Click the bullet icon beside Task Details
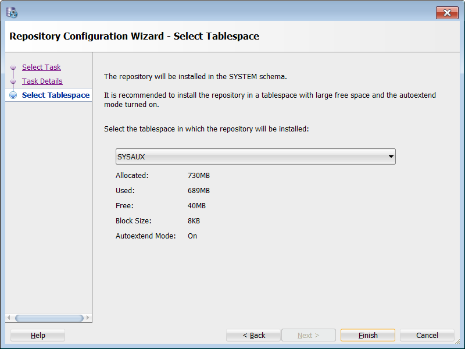465x349 pixels. (13, 81)
